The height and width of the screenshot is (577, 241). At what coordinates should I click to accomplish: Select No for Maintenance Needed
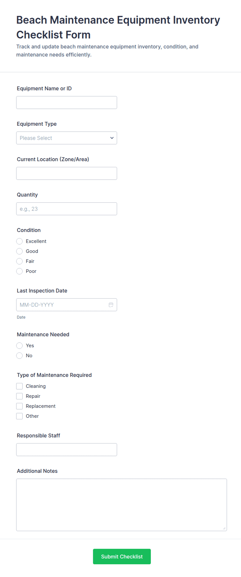pos(19,355)
